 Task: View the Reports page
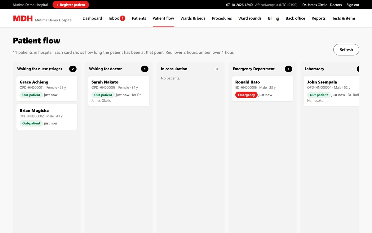319,18
